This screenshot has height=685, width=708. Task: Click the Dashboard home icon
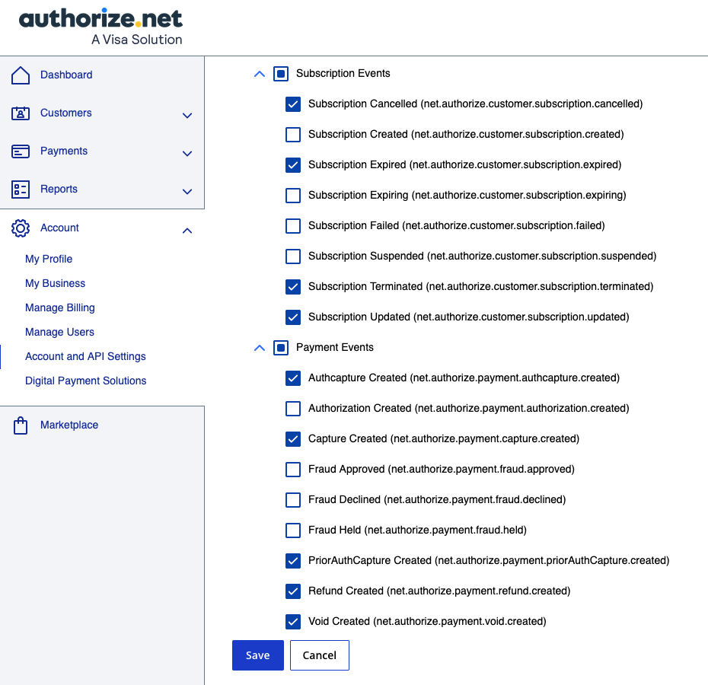tap(21, 75)
